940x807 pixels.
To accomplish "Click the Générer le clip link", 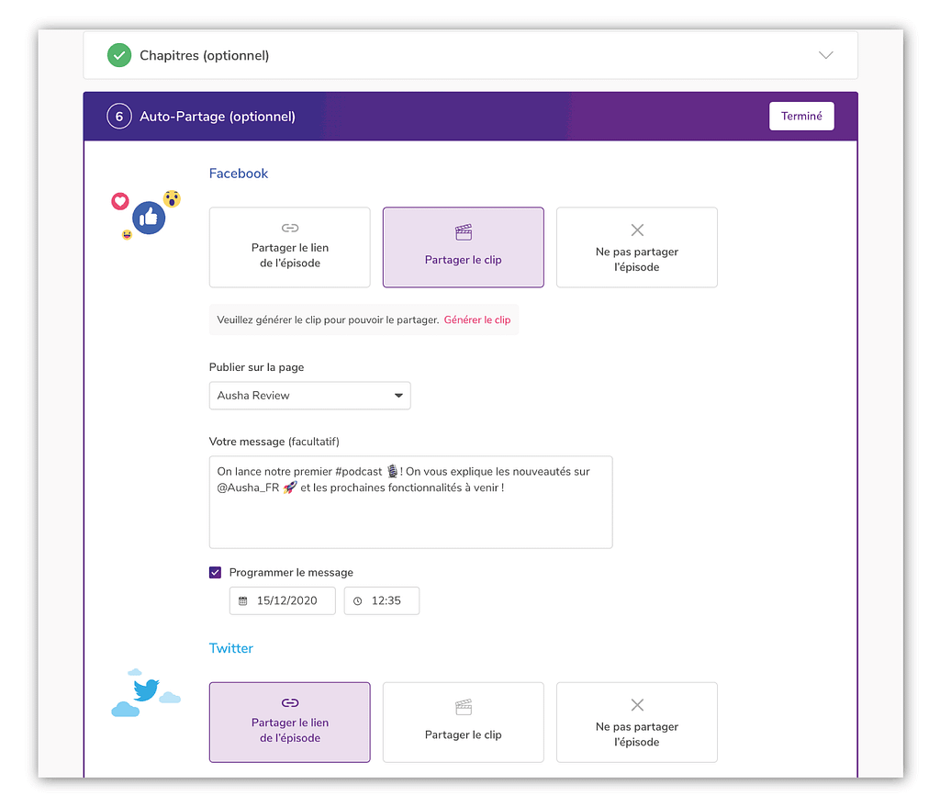I will coord(477,320).
